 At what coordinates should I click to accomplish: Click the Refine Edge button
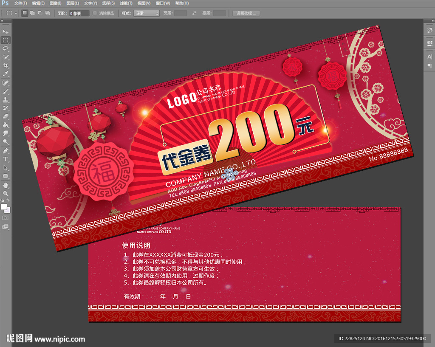click(x=246, y=13)
